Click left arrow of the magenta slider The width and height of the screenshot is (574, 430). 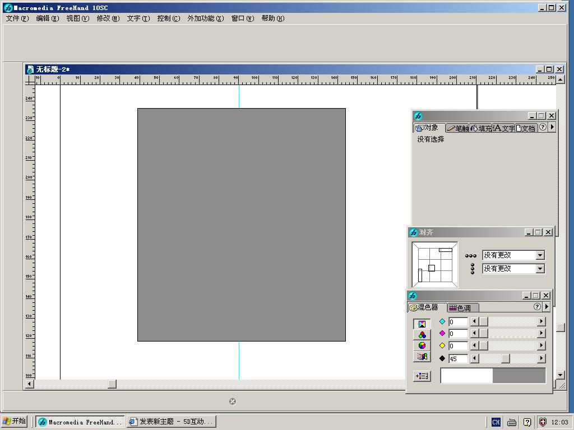[x=474, y=333]
